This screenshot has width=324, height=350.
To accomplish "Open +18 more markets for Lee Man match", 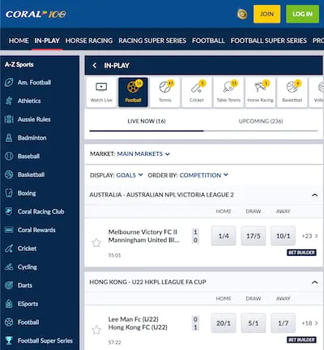I will pos(309,323).
